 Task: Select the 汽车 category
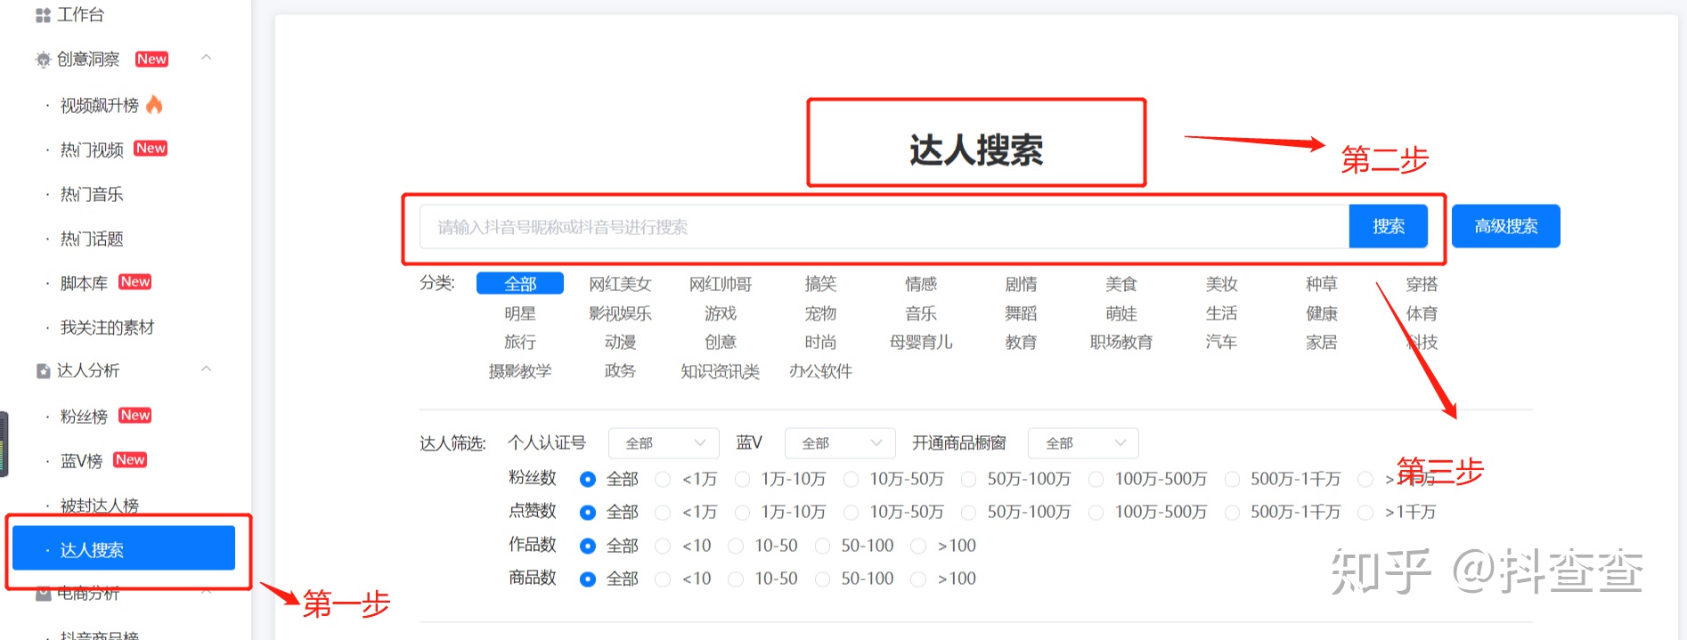click(x=1221, y=342)
